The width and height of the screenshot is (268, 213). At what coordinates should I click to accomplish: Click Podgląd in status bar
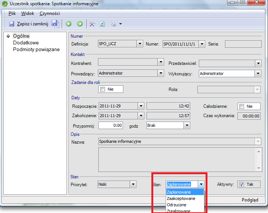pos(250,200)
